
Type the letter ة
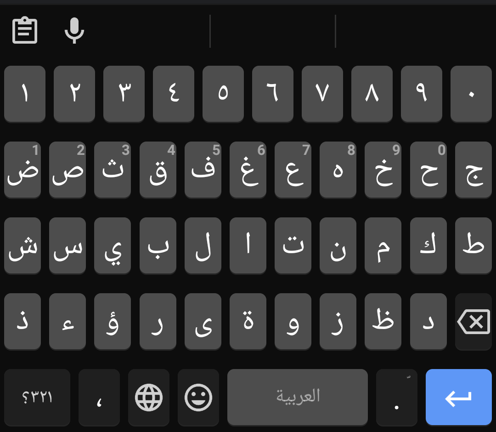click(248, 321)
